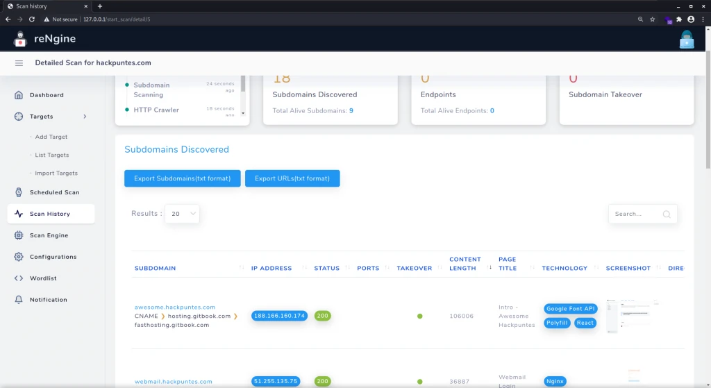
Task: Click the reNgine logo icon
Action: [x=20, y=39]
